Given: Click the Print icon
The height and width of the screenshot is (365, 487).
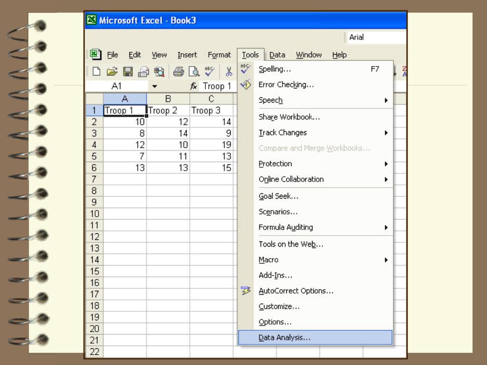Looking at the screenshot, I should point(179,72).
